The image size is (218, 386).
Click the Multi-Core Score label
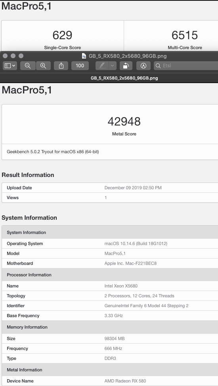[185, 48]
